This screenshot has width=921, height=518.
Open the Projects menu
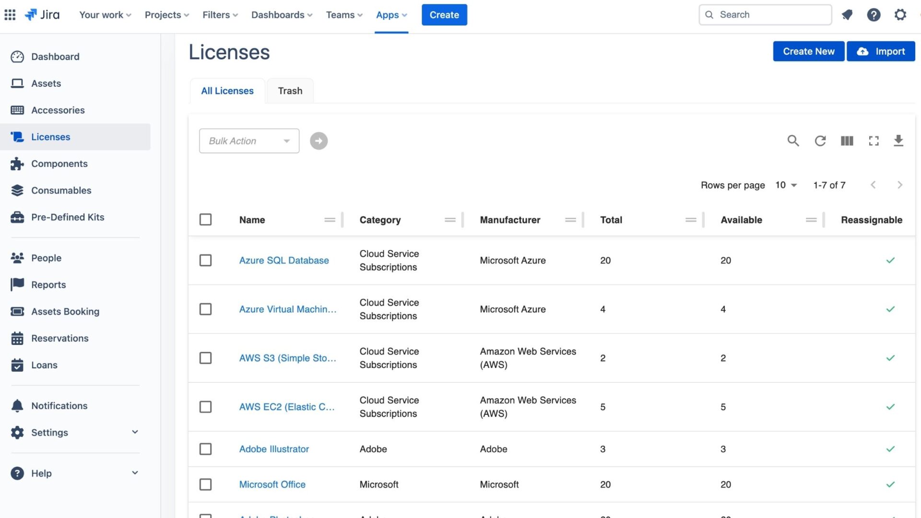[167, 15]
